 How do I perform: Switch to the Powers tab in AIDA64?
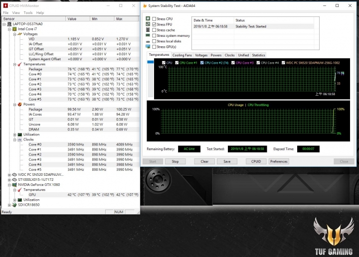pyautogui.click(x=216, y=55)
